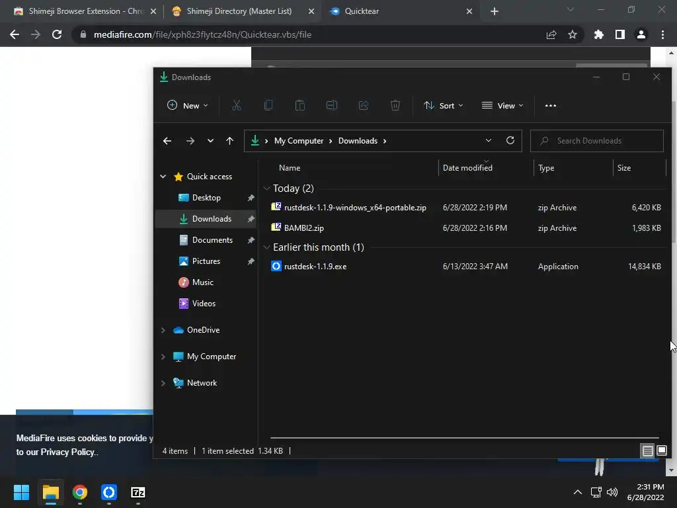Image resolution: width=677 pixels, height=508 pixels.
Task: Collapse Earlier this month group
Action: [266, 247]
